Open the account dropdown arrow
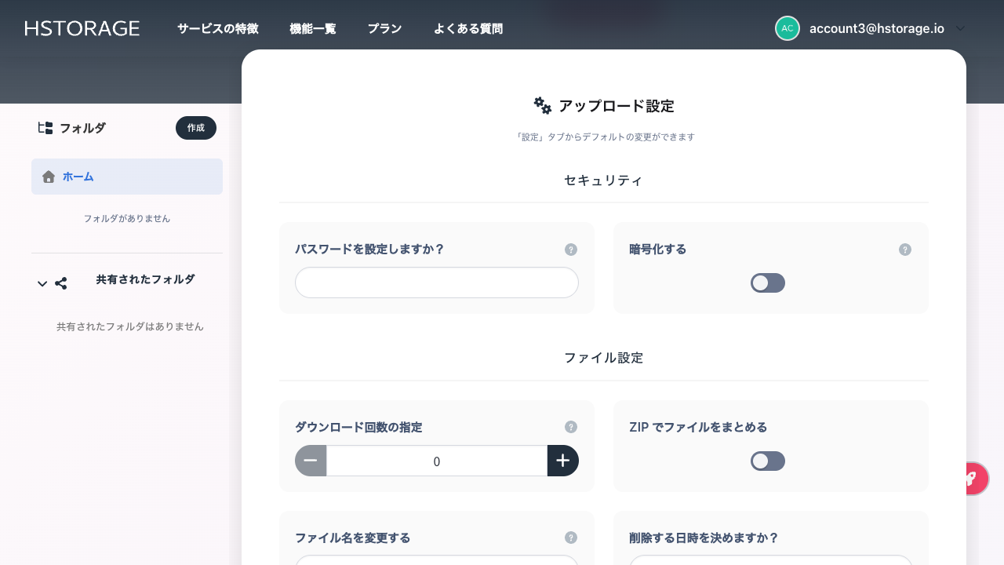Viewport: 1004px width, 565px height. (x=961, y=28)
